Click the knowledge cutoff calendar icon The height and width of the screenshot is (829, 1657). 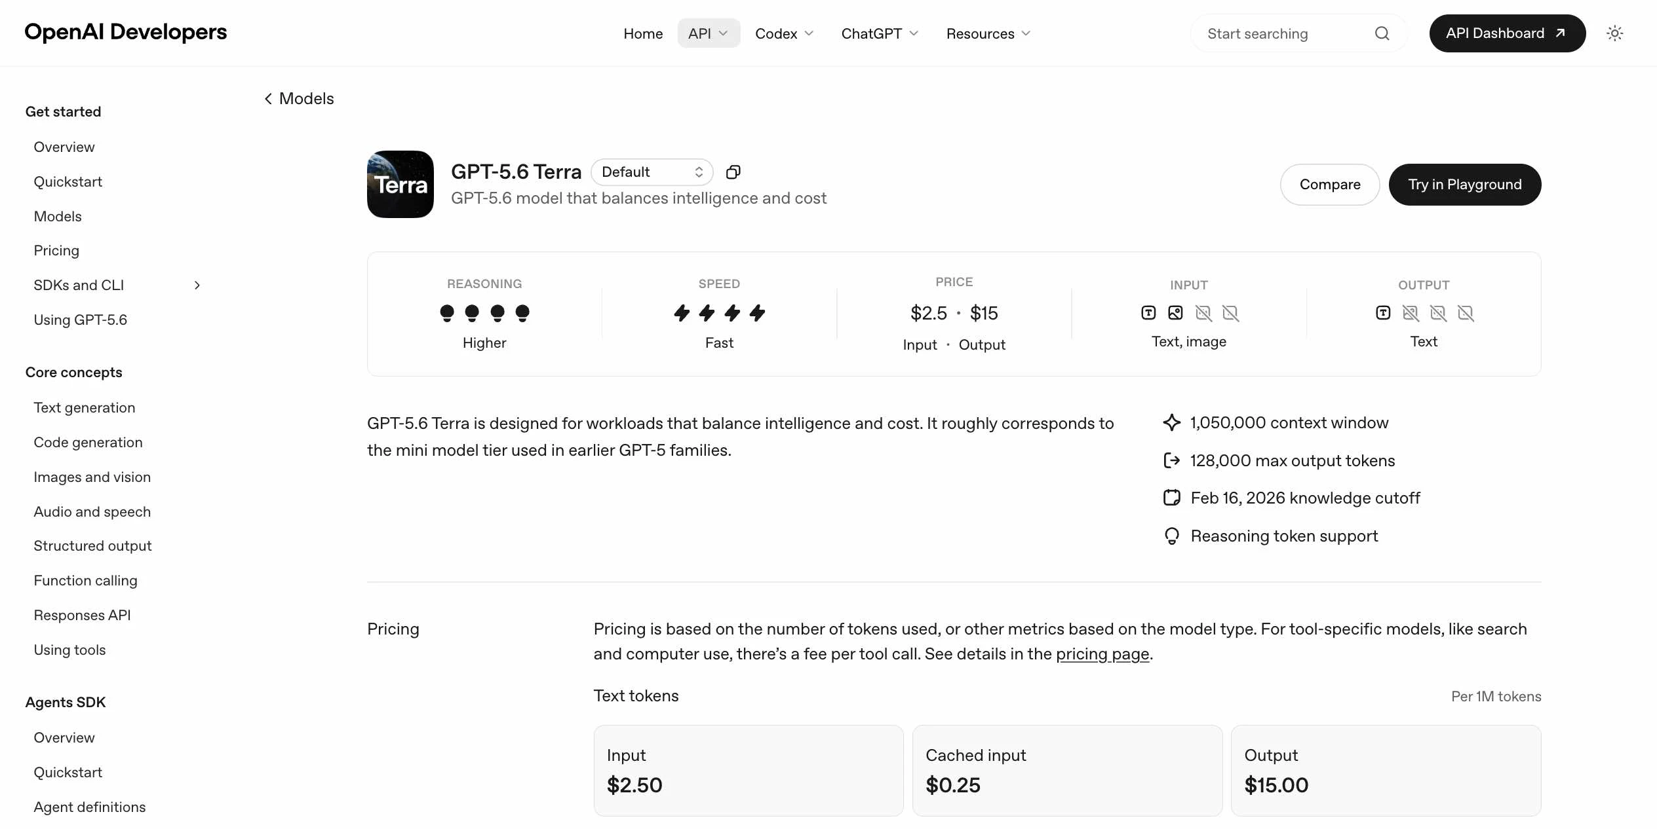[x=1172, y=498]
